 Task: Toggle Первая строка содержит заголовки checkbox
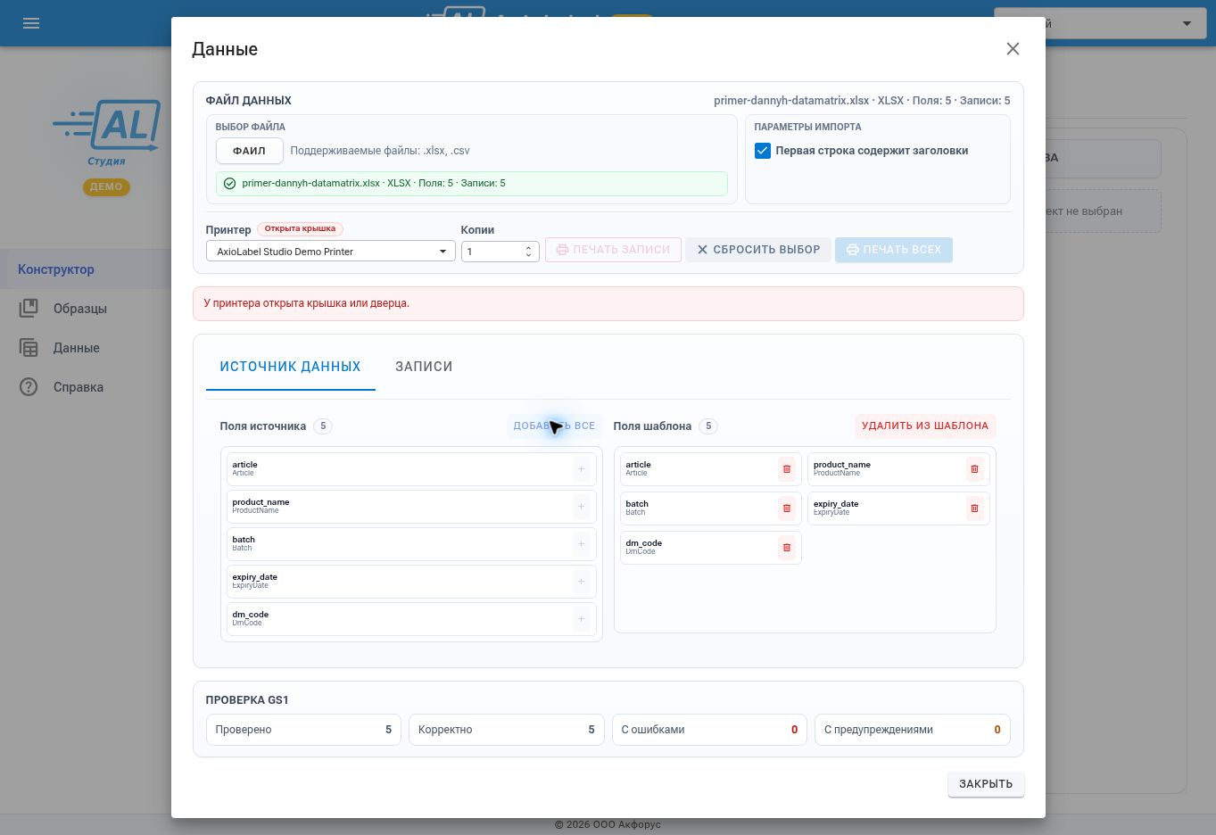tap(763, 151)
